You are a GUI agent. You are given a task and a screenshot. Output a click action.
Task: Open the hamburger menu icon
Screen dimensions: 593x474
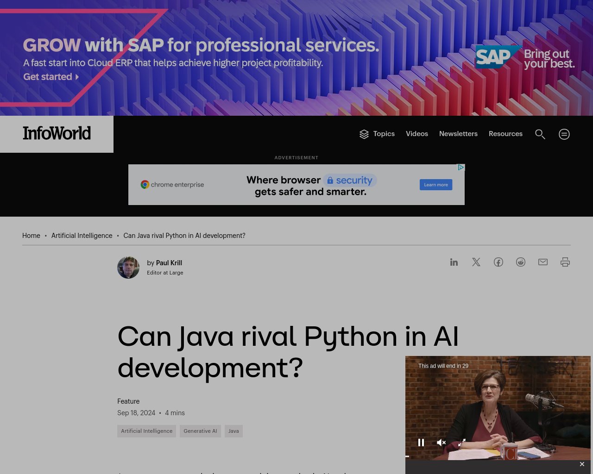tap(564, 134)
